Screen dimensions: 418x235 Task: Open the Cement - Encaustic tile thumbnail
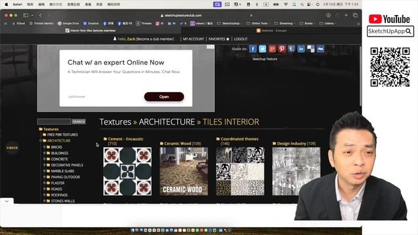[127, 171]
